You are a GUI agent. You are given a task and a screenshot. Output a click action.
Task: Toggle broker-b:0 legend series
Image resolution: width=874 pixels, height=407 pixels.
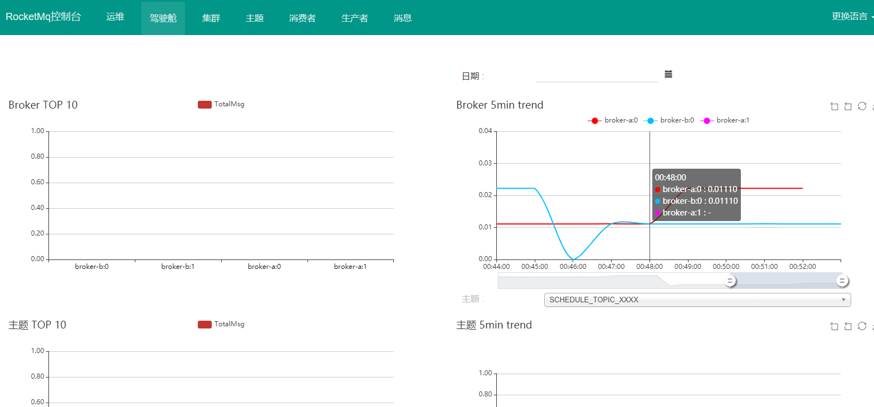pyautogui.click(x=669, y=120)
